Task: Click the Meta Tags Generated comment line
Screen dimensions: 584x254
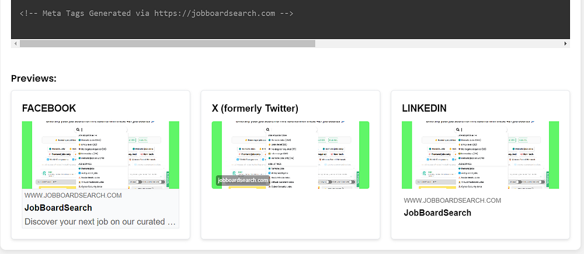Action: [157, 13]
